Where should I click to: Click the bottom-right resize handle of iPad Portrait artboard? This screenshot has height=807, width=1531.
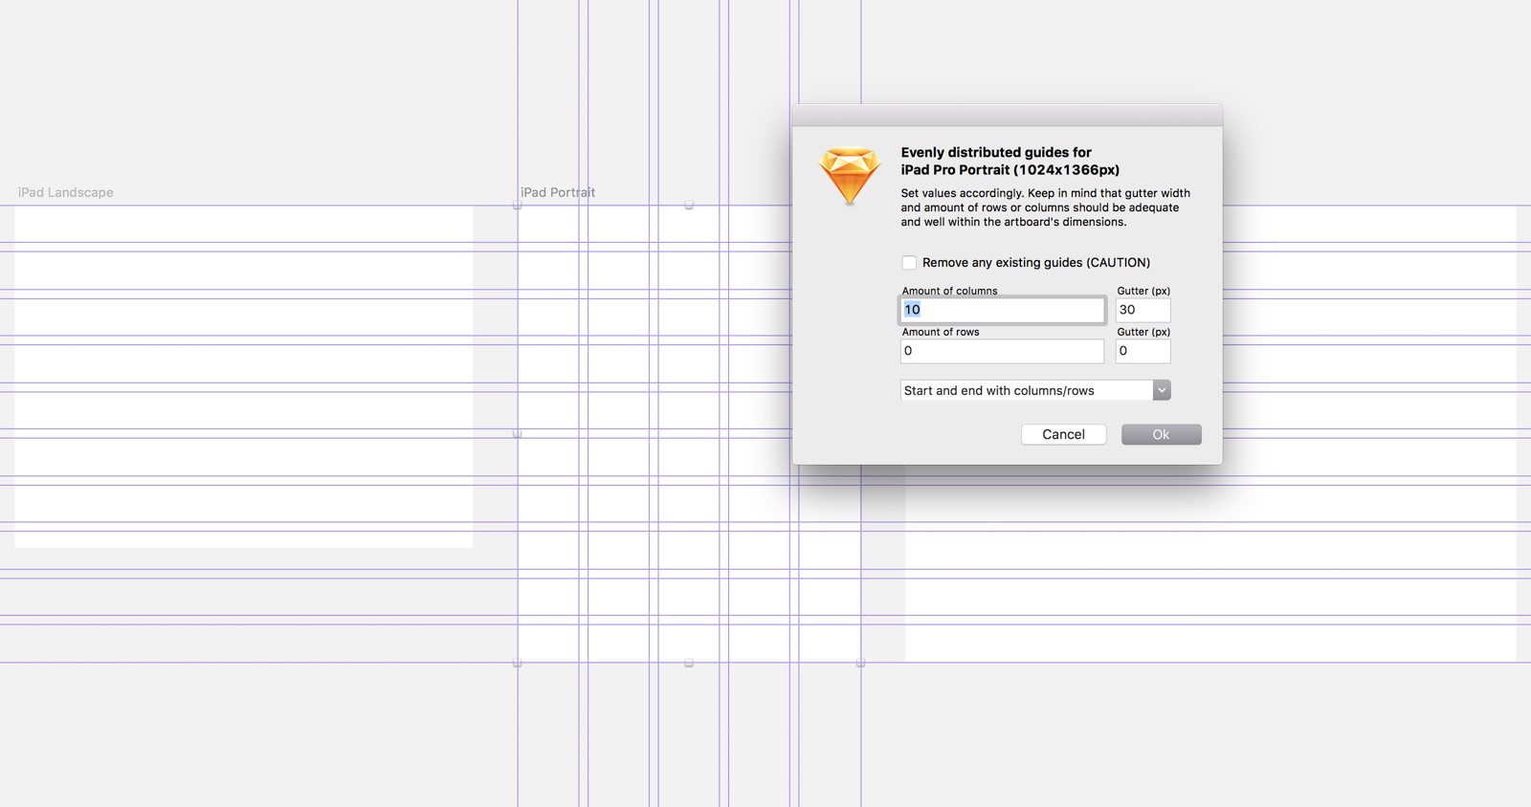[x=860, y=663]
